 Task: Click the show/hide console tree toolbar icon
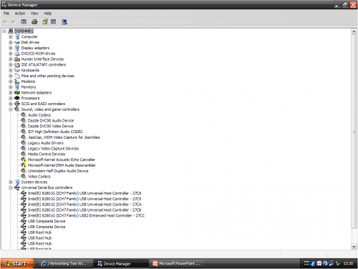[x=24, y=21]
